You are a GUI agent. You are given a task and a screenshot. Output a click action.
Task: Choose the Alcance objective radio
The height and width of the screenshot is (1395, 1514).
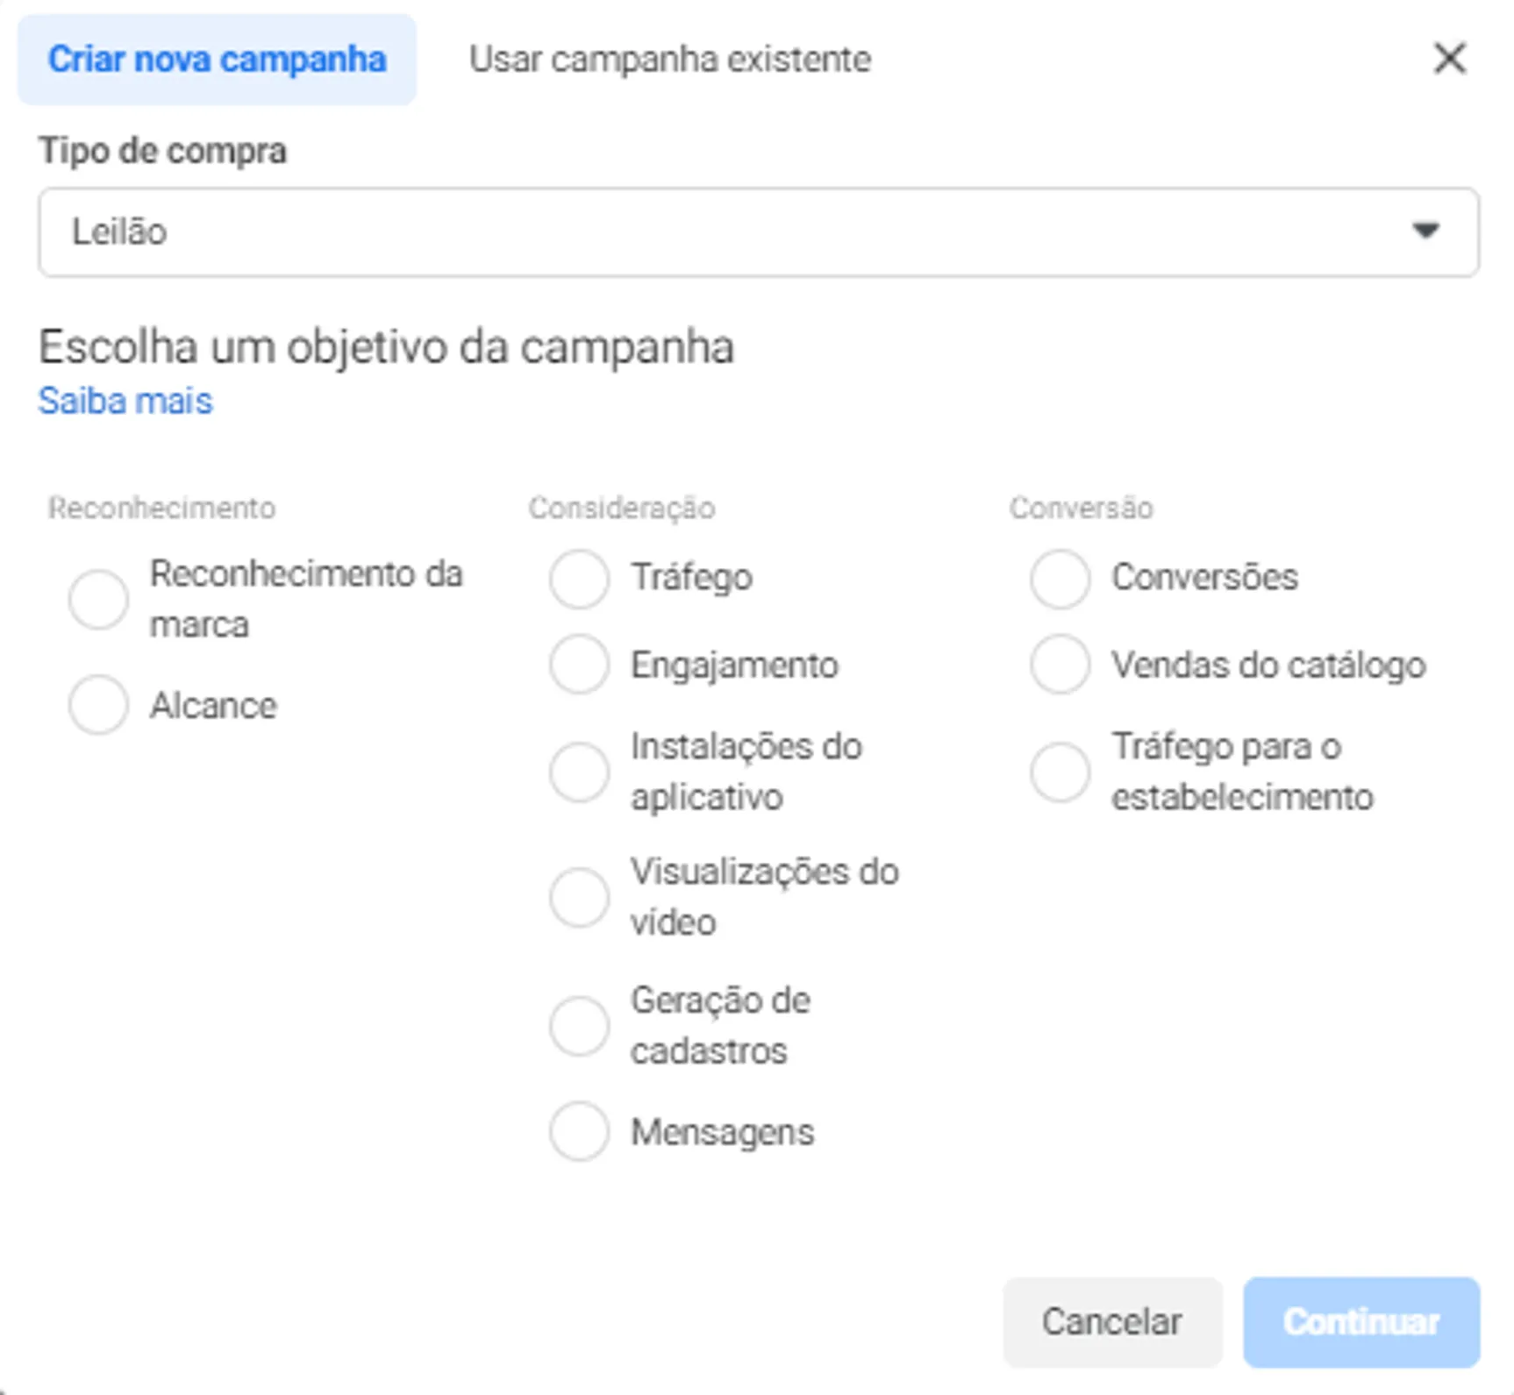click(98, 704)
